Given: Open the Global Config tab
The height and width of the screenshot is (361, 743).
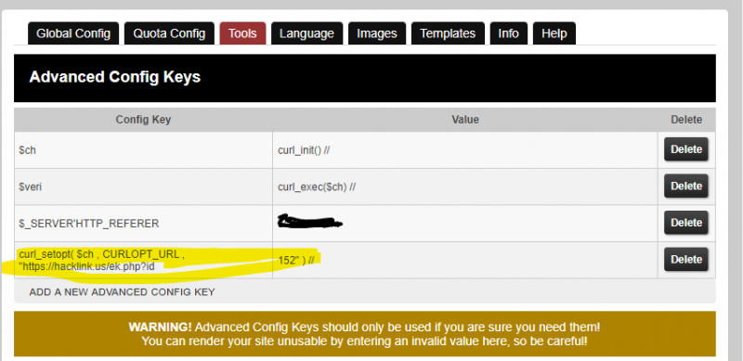Looking at the screenshot, I should 73,33.
